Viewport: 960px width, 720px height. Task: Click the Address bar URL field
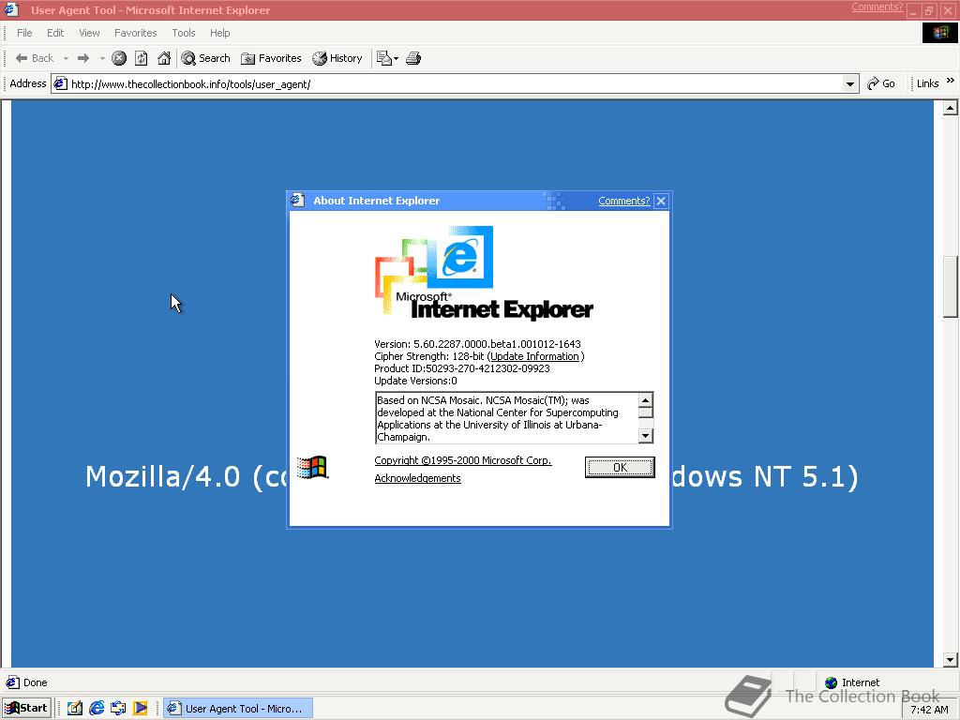(455, 83)
